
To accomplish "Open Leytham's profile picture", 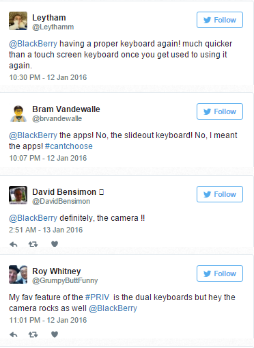I will click(18, 21).
